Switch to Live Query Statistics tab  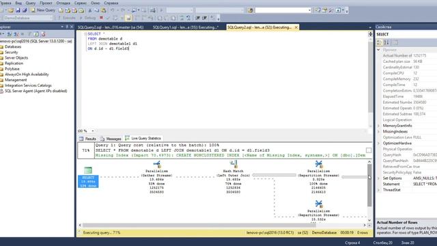[x=143, y=138]
